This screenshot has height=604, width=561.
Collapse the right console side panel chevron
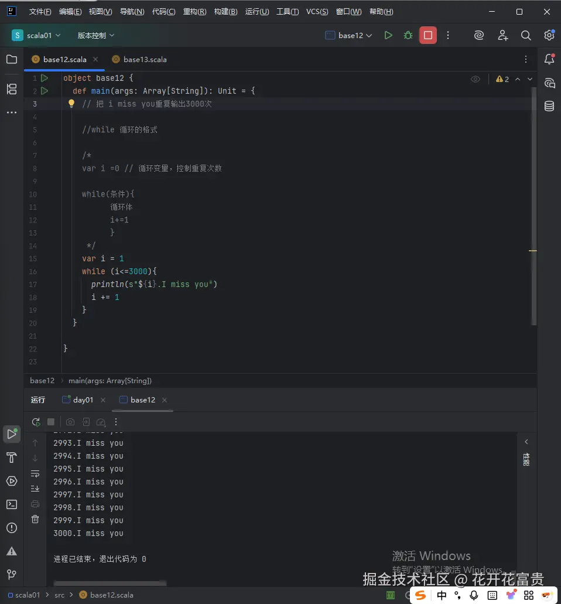(x=526, y=442)
